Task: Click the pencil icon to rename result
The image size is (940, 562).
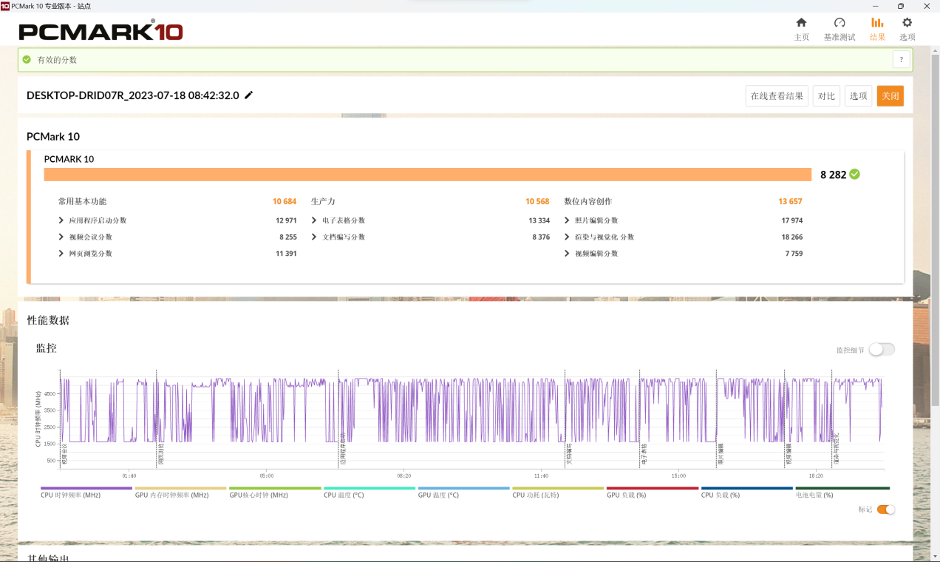Action: coord(249,95)
